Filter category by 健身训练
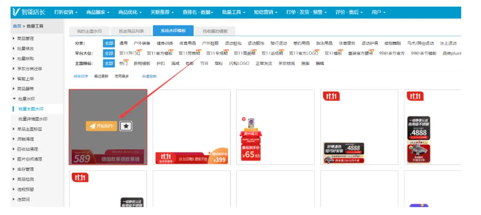Image resolution: width=481 pixels, height=215 pixels. (x=165, y=43)
